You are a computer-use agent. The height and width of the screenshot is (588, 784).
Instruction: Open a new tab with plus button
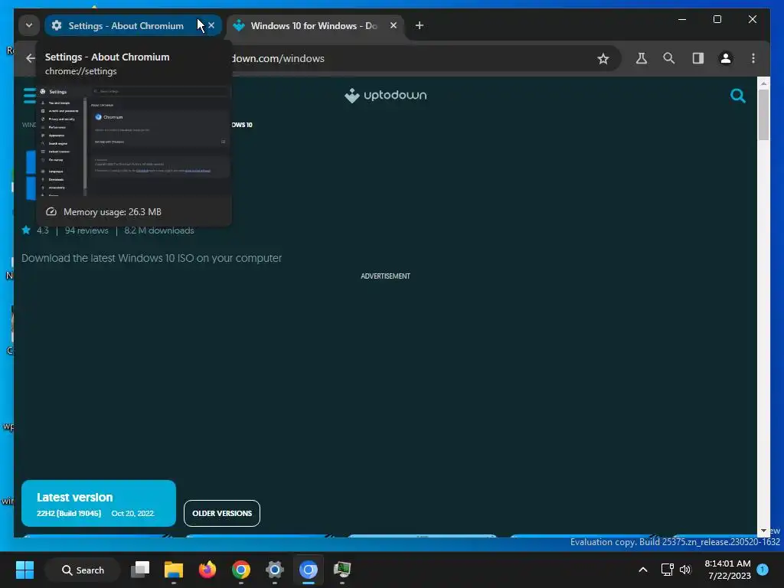(x=420, y=25)
